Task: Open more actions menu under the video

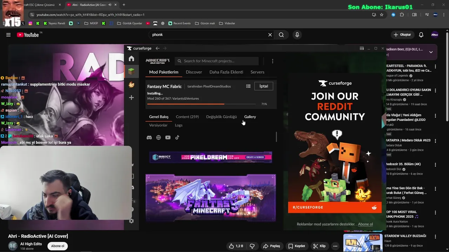Action: coord(335,246)
